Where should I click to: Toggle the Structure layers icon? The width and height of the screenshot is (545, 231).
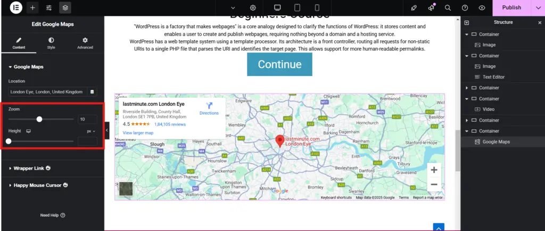coord(65,7)
